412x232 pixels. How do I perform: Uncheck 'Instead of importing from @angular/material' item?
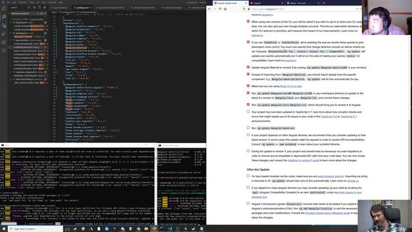pyautogui.click(x=248, y=75)
